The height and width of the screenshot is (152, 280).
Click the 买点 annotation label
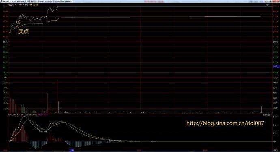(24, 31)
